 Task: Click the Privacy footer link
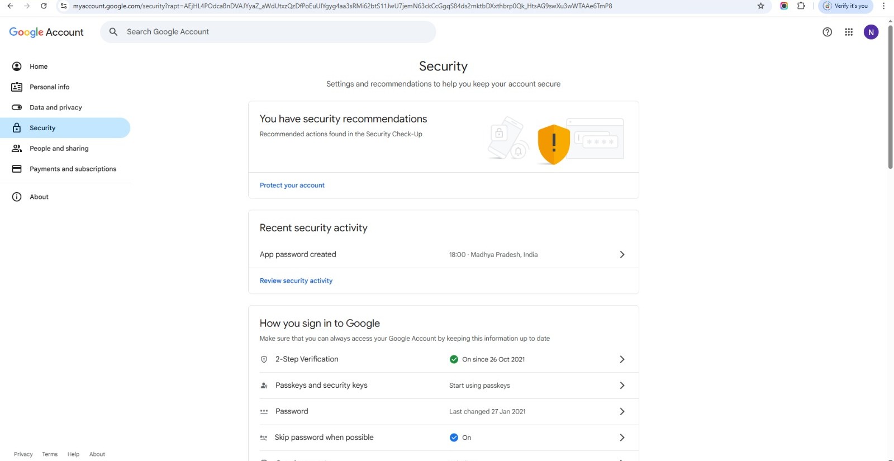[x=23, y=454]
